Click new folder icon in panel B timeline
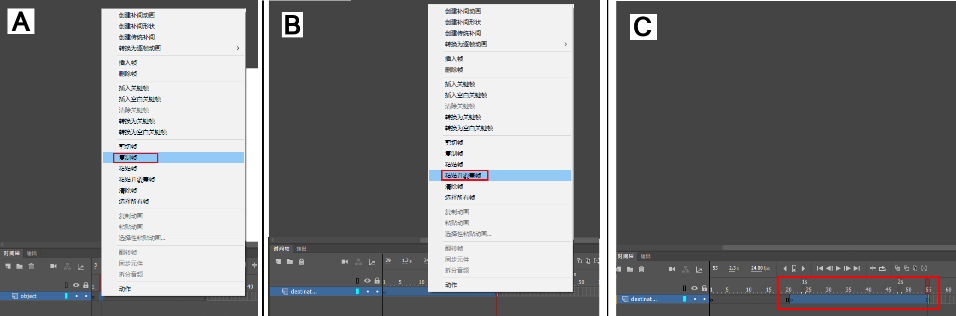This screenshot has height=316, width=956. pyautogui.click(x=290, y=262)
